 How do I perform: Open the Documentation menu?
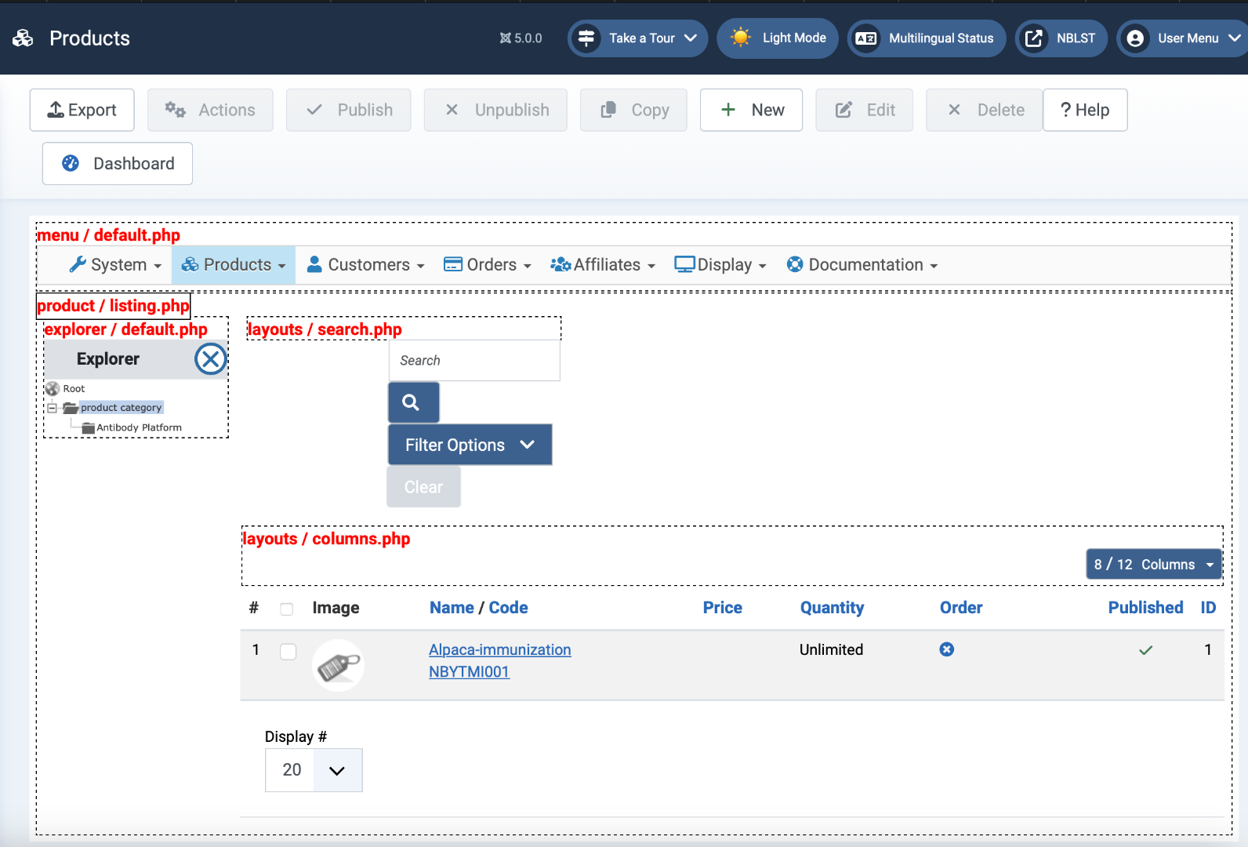coord(862,265)
